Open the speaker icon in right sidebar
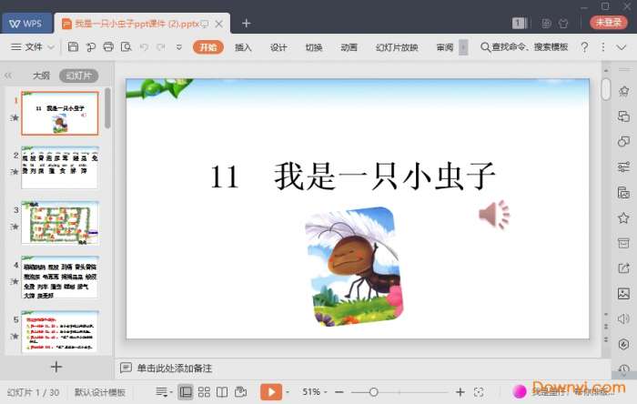 click(623, 318)
